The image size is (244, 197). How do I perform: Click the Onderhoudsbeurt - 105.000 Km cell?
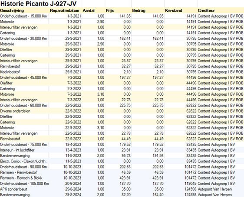[24, 184]
